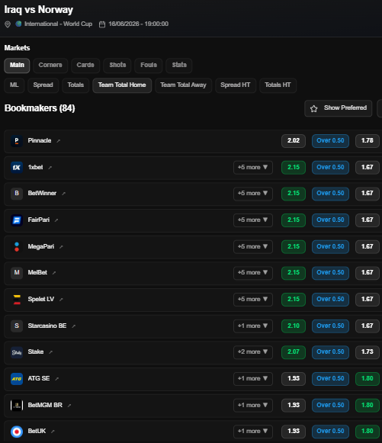
Task: Select the Spread HT tab
Action: pyautogui.click(x=236, y=85)
